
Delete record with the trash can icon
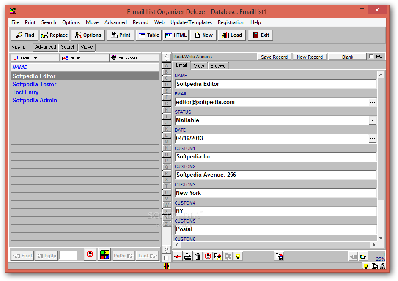198,256
